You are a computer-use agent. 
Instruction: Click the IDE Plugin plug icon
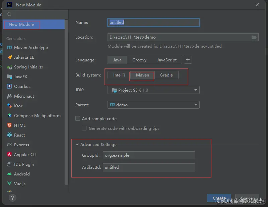click(x=9, y=164)
